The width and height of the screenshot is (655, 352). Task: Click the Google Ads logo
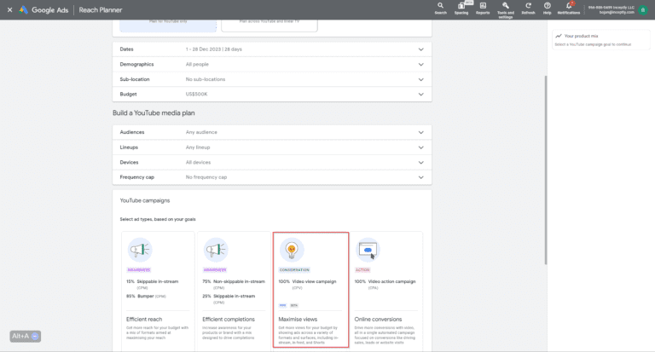43,9
